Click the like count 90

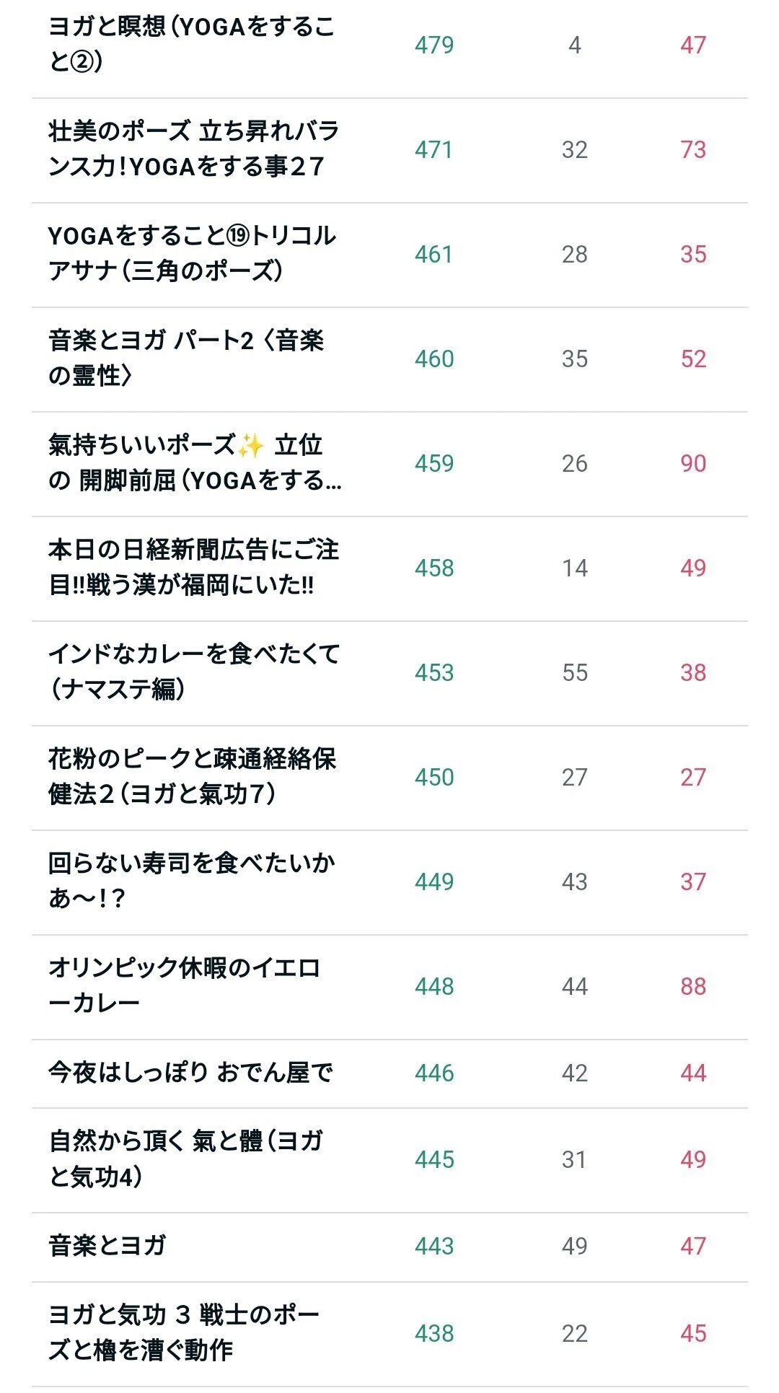[693, 463]
